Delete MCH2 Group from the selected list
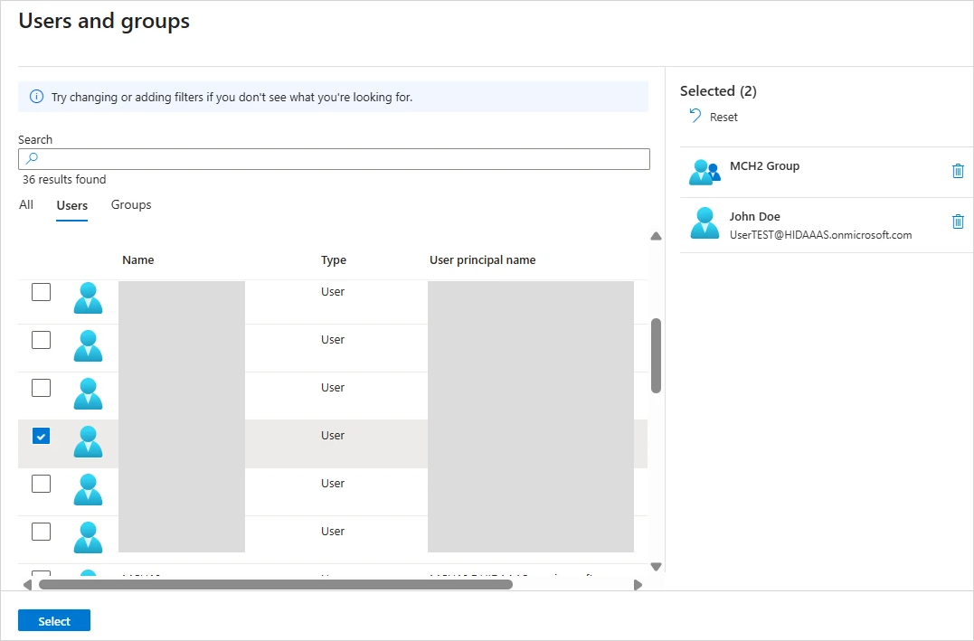Image resolution: width=974 pixels, height=641 pixels. click(958, 171)
